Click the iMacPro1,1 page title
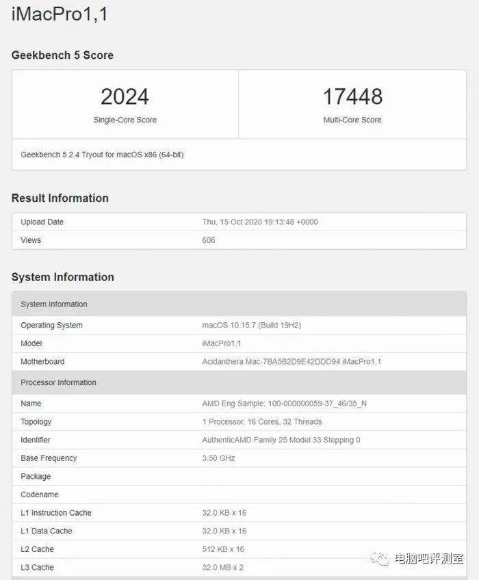This screenshot has width=479, height=580. coord(60,14)
